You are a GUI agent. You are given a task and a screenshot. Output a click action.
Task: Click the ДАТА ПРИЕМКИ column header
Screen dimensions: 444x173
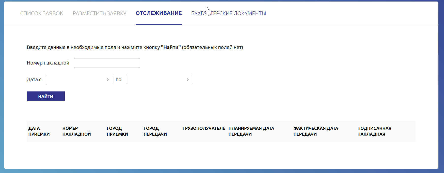39,131
